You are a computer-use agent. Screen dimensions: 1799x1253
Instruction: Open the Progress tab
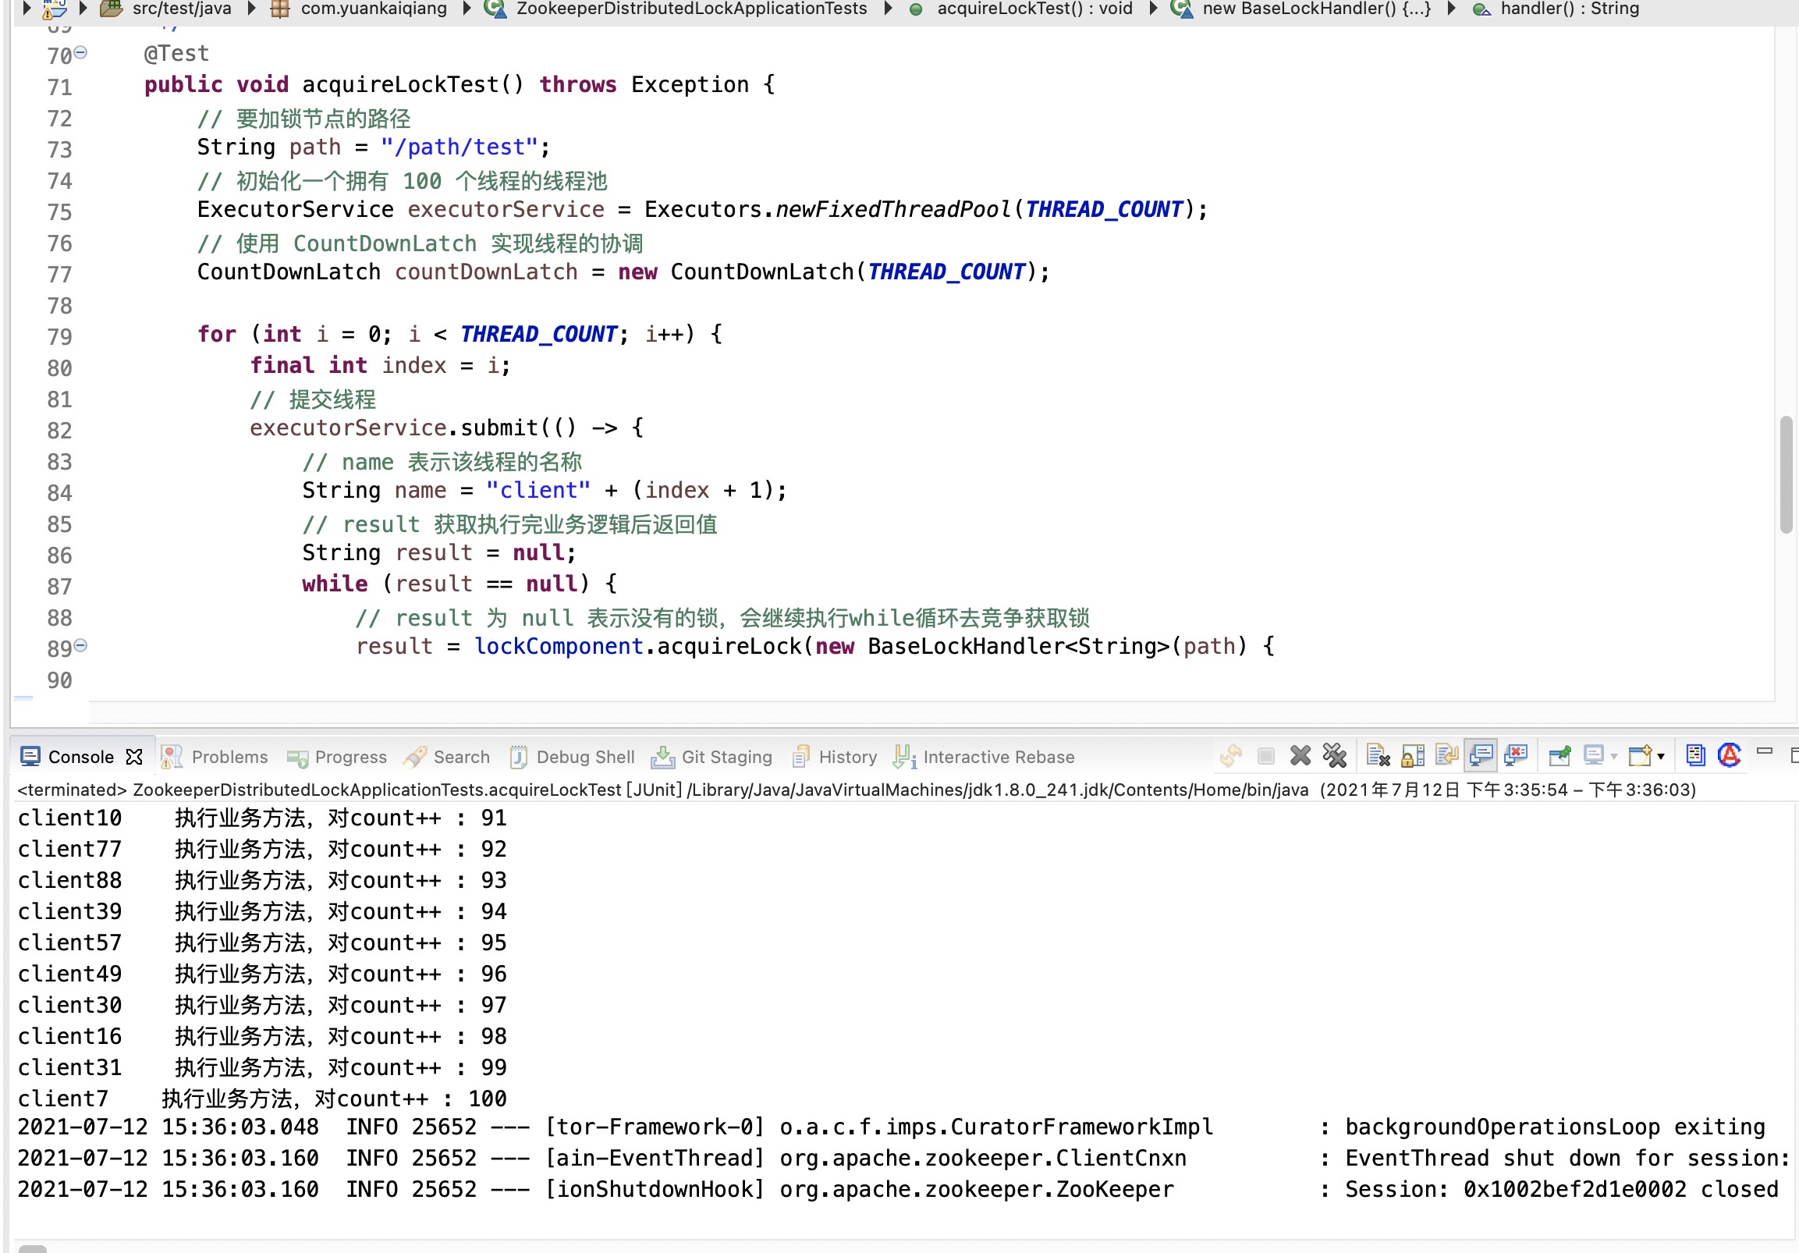pos(337,757)
